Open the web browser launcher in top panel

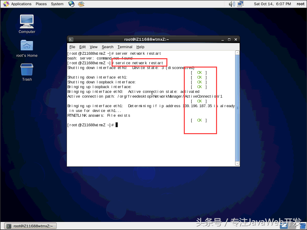click(72, 4)
